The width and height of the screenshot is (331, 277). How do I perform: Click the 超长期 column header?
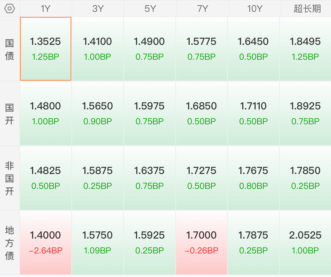click(x=307, y=9)
